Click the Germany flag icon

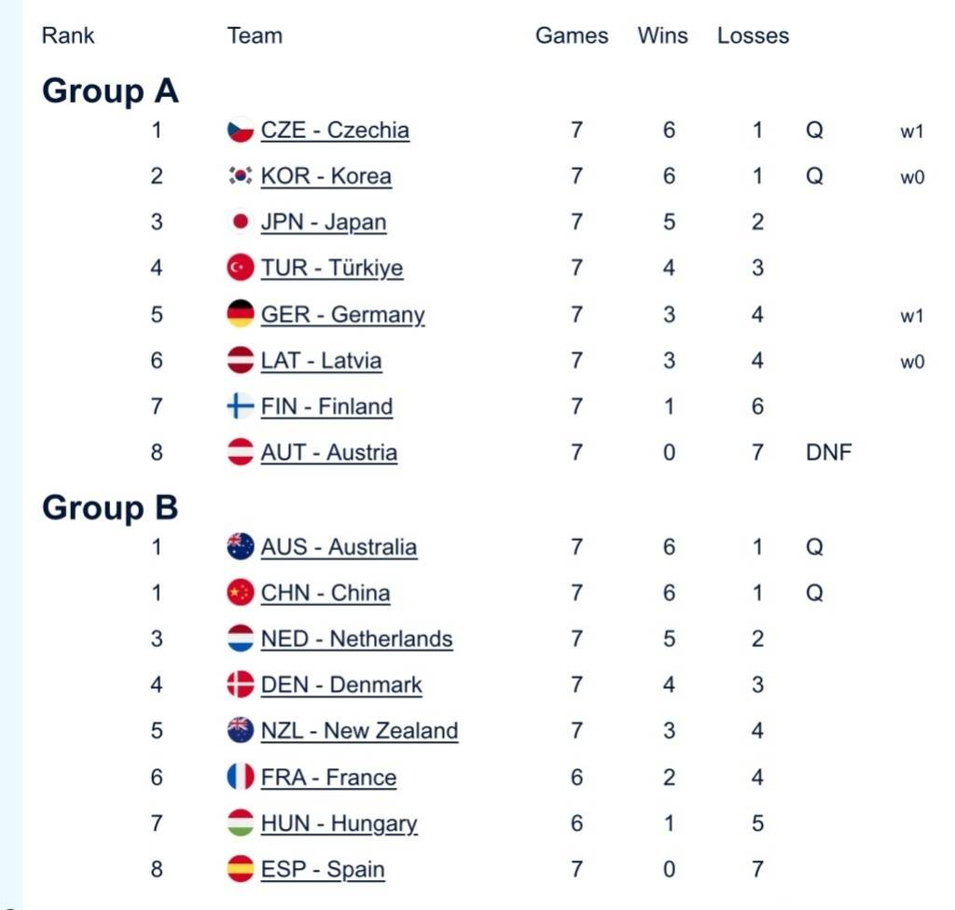click(241, 314)
